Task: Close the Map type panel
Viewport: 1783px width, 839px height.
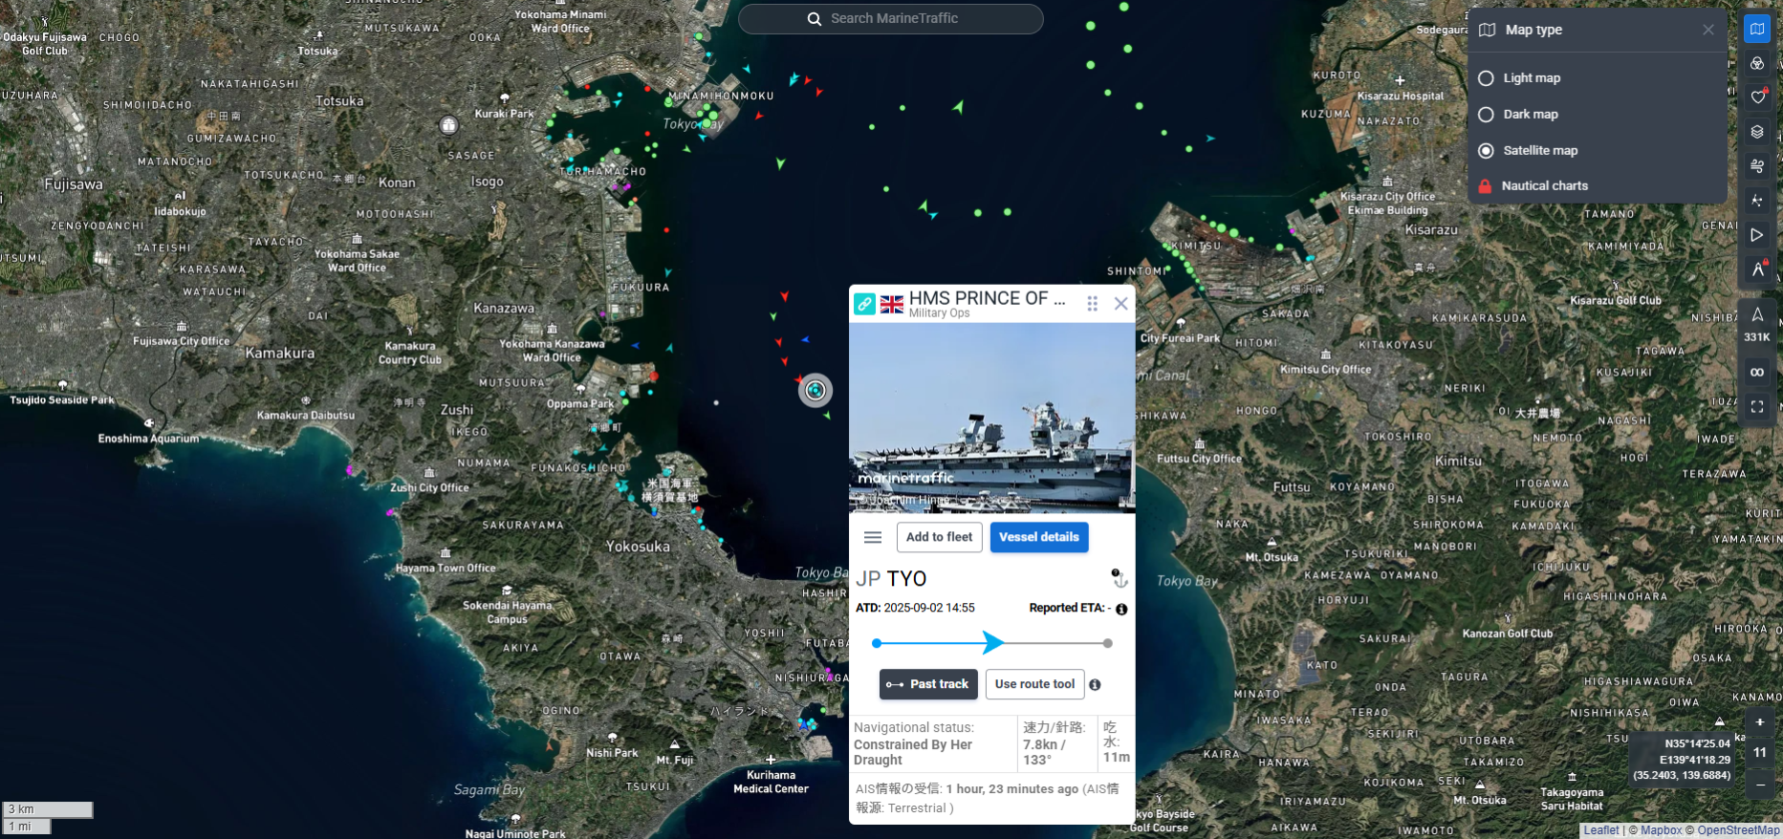Action: 1708,30
